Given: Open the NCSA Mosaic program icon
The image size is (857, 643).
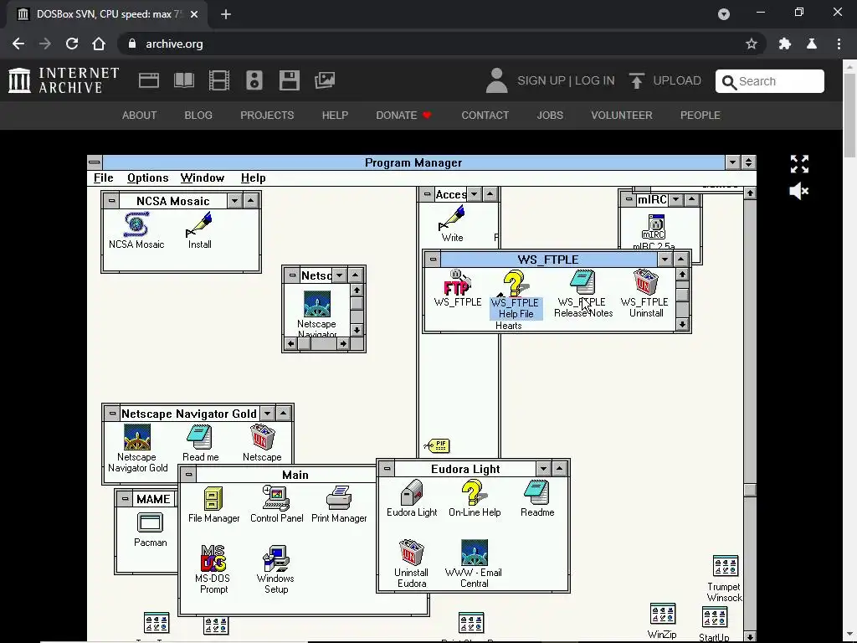Looking at the screenshot, I should click(136, 224).
